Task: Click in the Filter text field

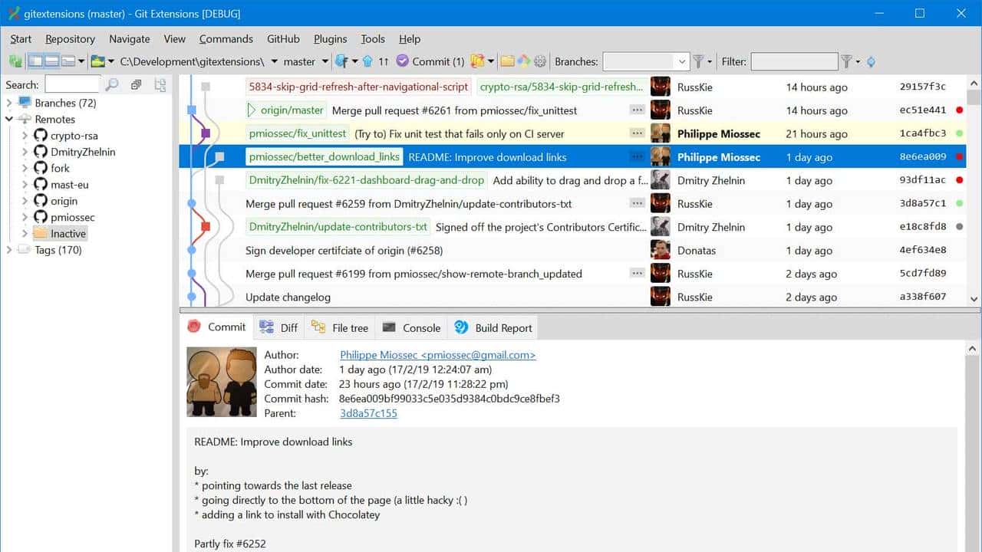Action: pyautogui.click(x=793, y=61)
